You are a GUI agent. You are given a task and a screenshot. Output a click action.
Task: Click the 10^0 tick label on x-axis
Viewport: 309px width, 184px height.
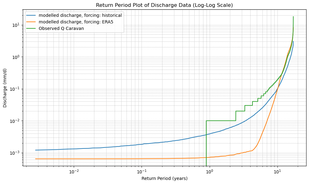(x=210, y=172)
